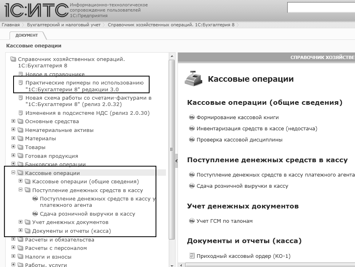Click folder icon of Документы и отчеты (касса) node
The width and height of the screenshot is (355, 267).
click(28, 231)
